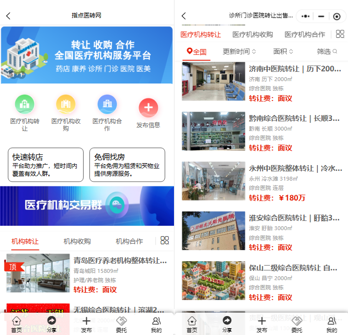Open the 免佣找房 card

click(x=127, y=165)
